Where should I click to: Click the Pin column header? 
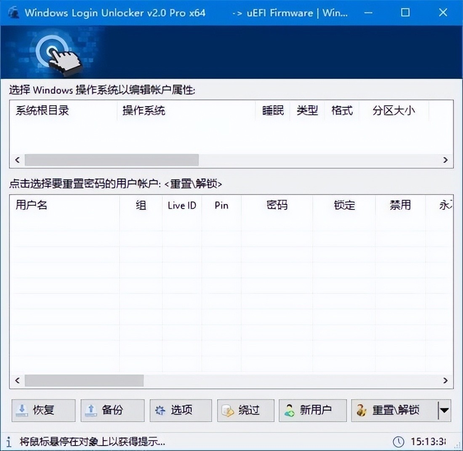click(221, 205)
